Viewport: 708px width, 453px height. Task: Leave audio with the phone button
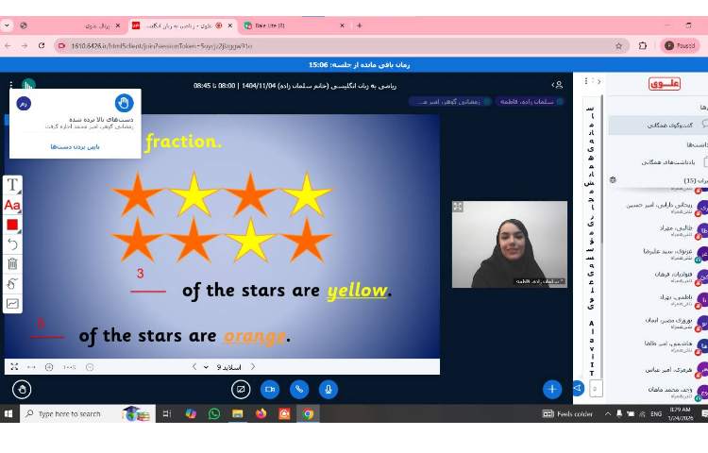click(x=299, y=390)
